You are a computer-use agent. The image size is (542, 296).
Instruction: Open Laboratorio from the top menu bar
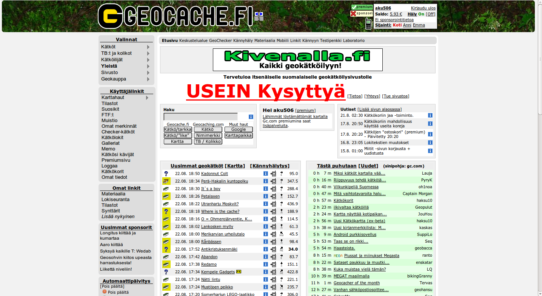click(355, 40)
